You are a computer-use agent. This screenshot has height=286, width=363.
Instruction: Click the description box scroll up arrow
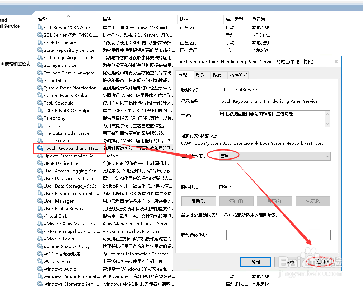[x=327, y=114]
